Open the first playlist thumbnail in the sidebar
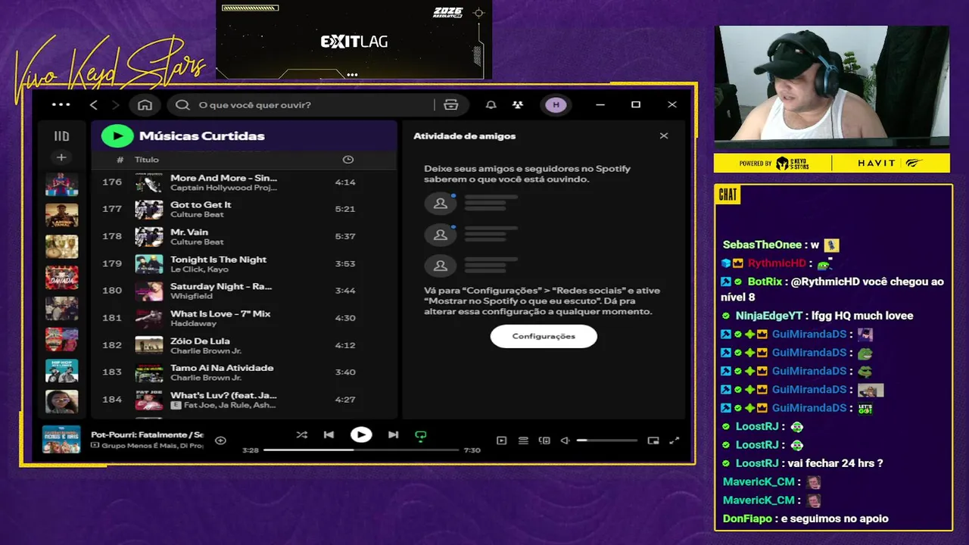Screen dimensions: 969x545 coord(61,184)
